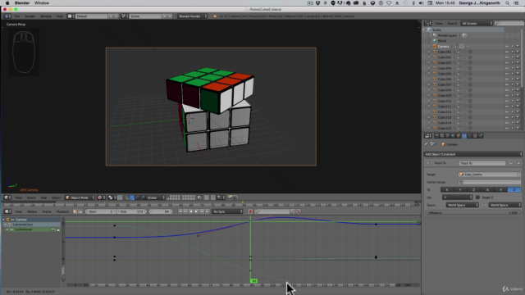Toggle automatic keyframe record button
The image size is (525, 295).
pos(250,211)
